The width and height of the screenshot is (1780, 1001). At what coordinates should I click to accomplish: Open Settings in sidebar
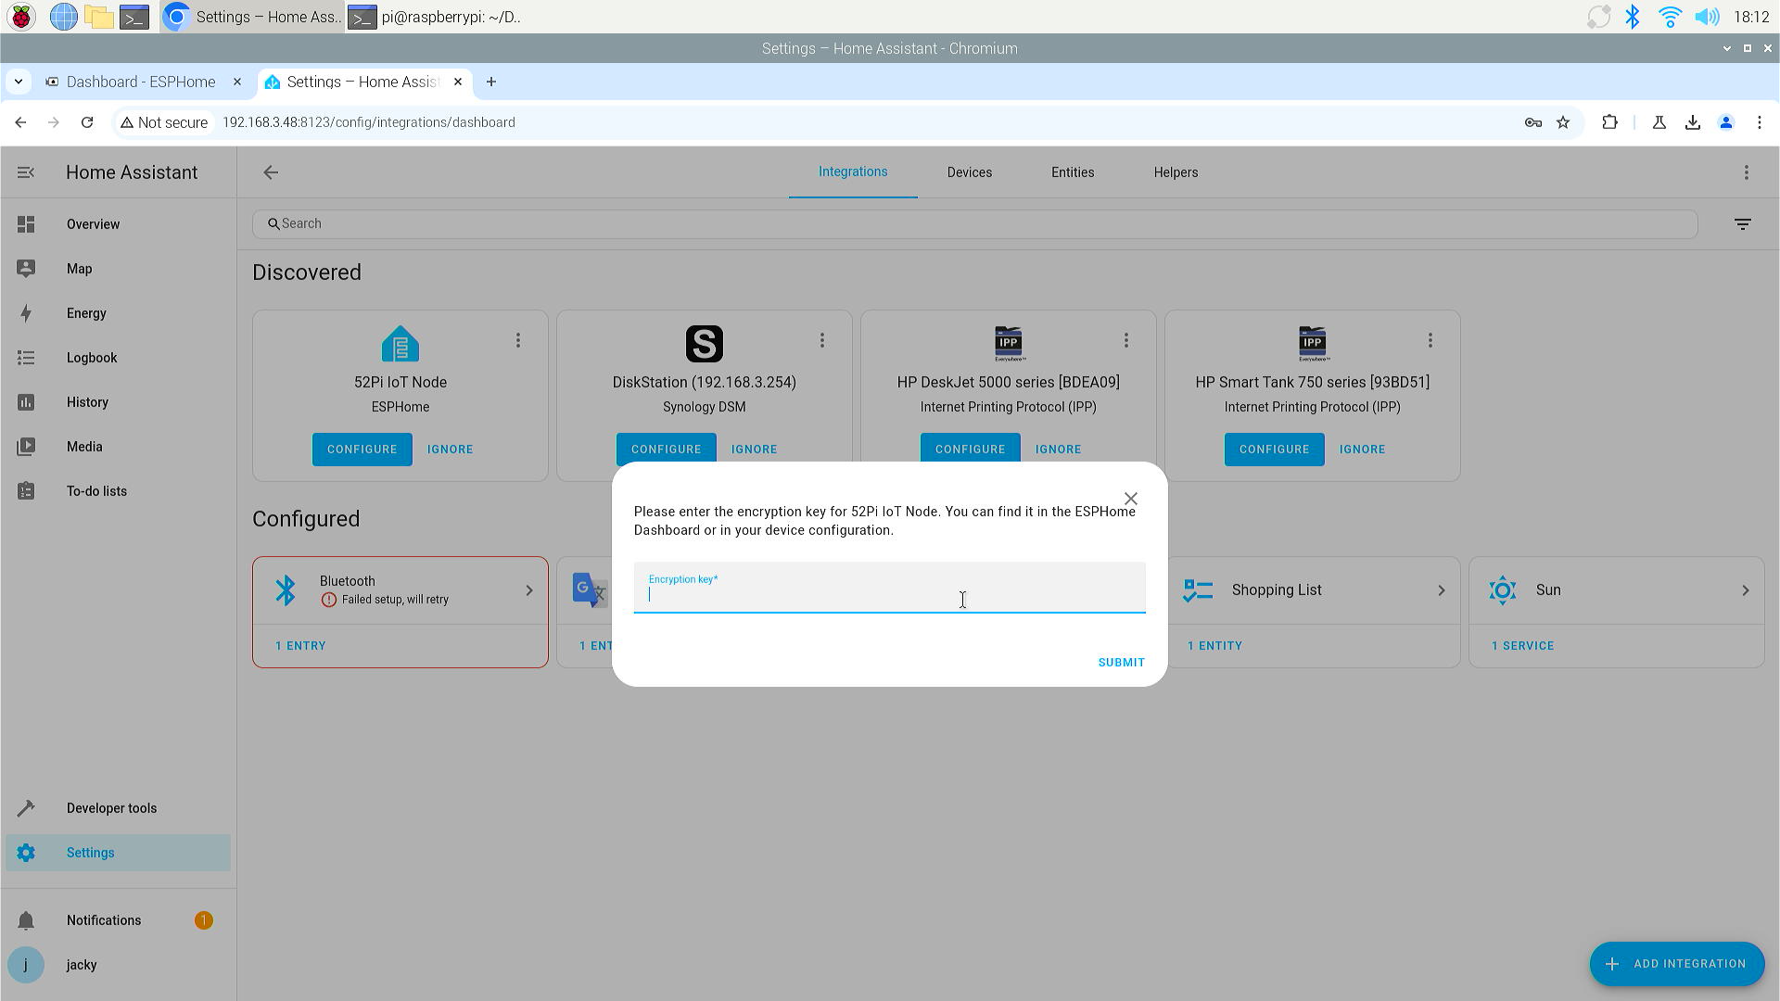click(x=118, y=853)
